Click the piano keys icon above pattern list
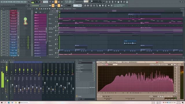Viewport: 185px width, 104px height. [x=36, y=12]
